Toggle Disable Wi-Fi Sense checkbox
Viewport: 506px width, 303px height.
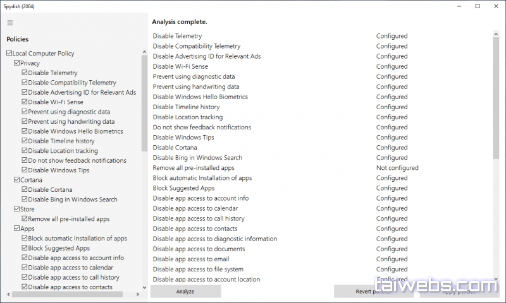(25, 102)
